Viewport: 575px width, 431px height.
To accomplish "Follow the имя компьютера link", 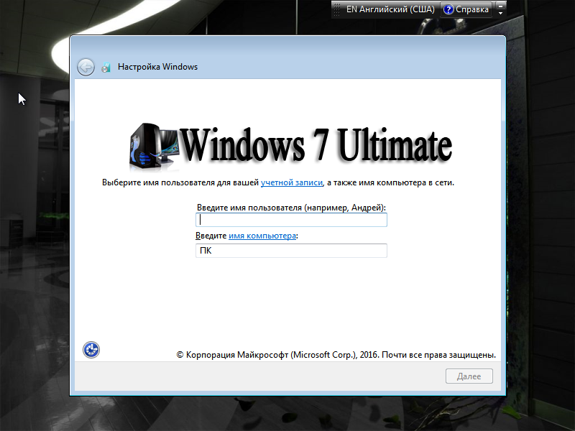I will (x=262, y=236).
